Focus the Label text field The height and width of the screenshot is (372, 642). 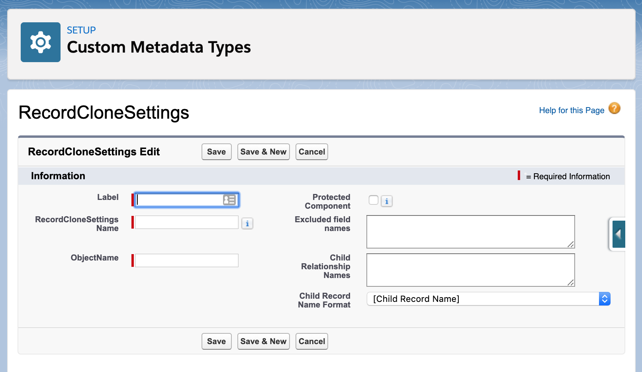(179, 200)
